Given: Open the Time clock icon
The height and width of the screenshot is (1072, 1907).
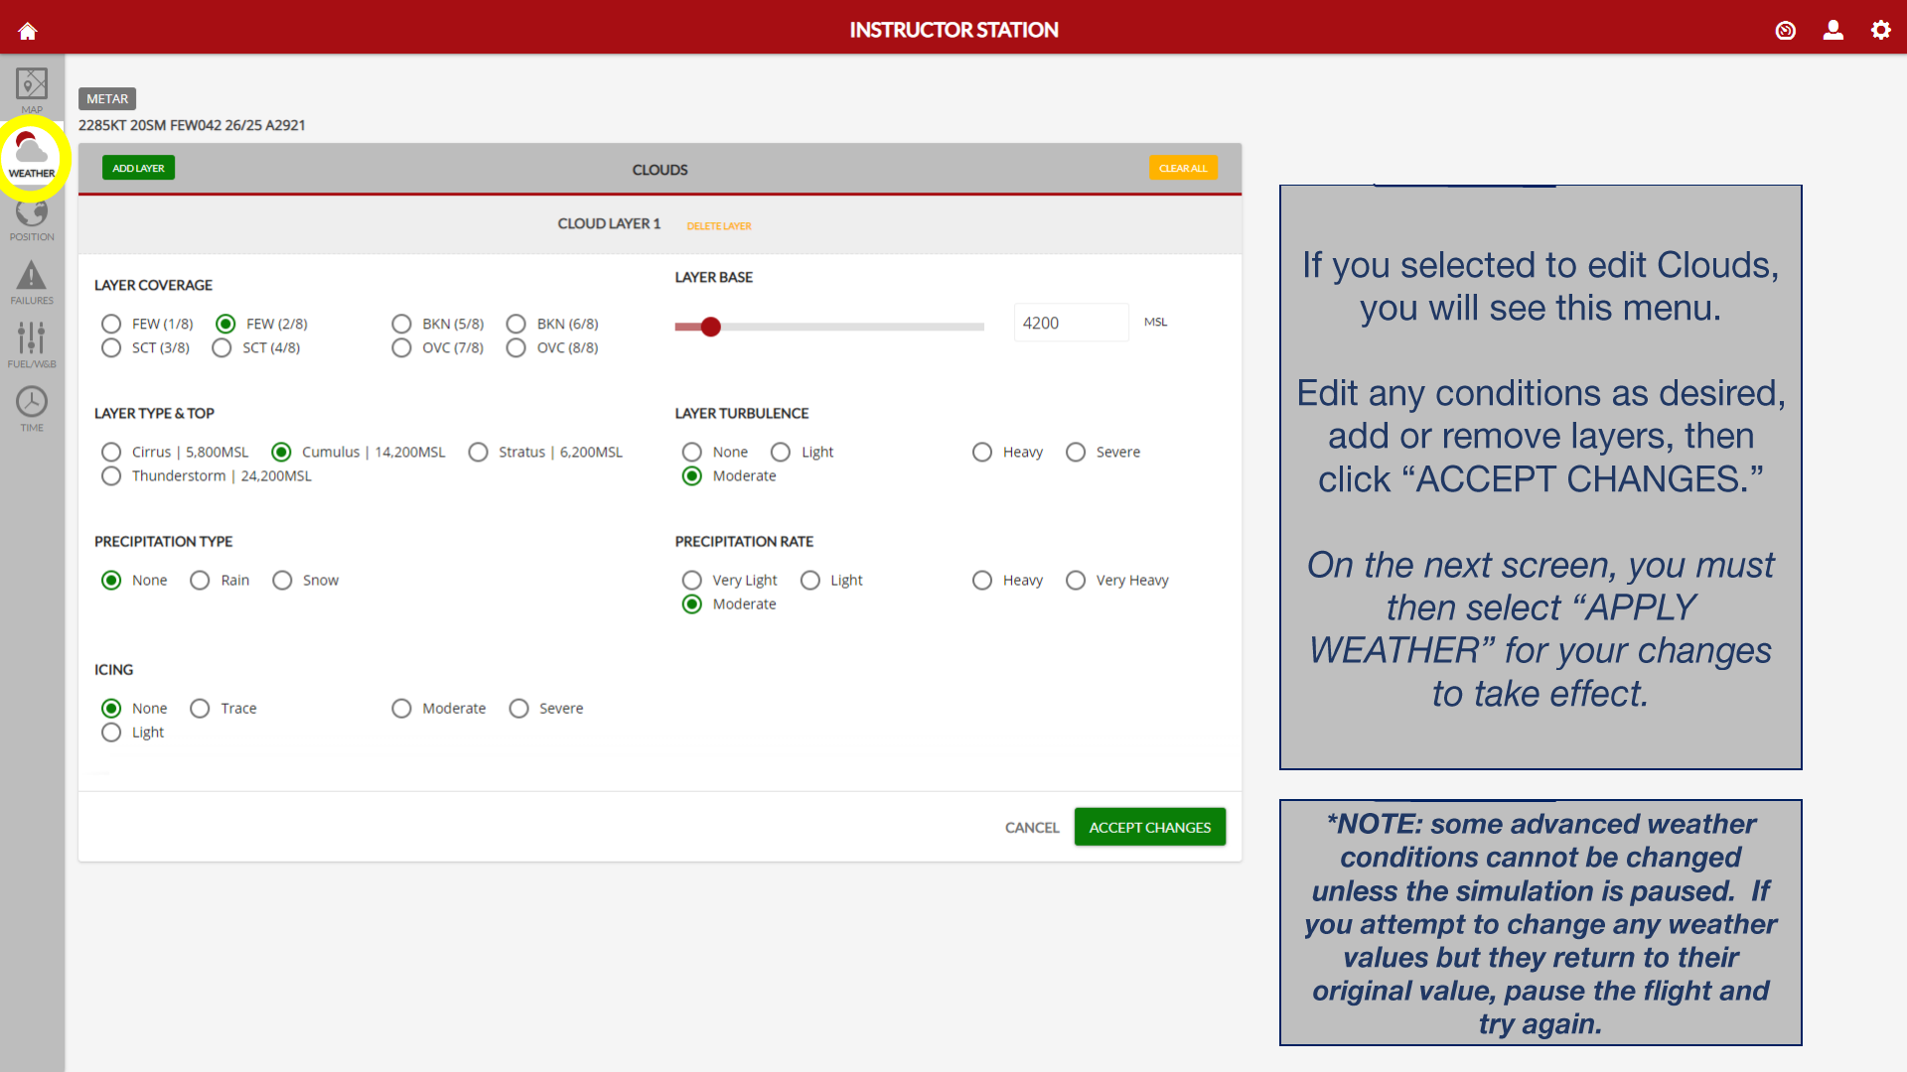Looking at the screenshot, I should click(32, 407).
